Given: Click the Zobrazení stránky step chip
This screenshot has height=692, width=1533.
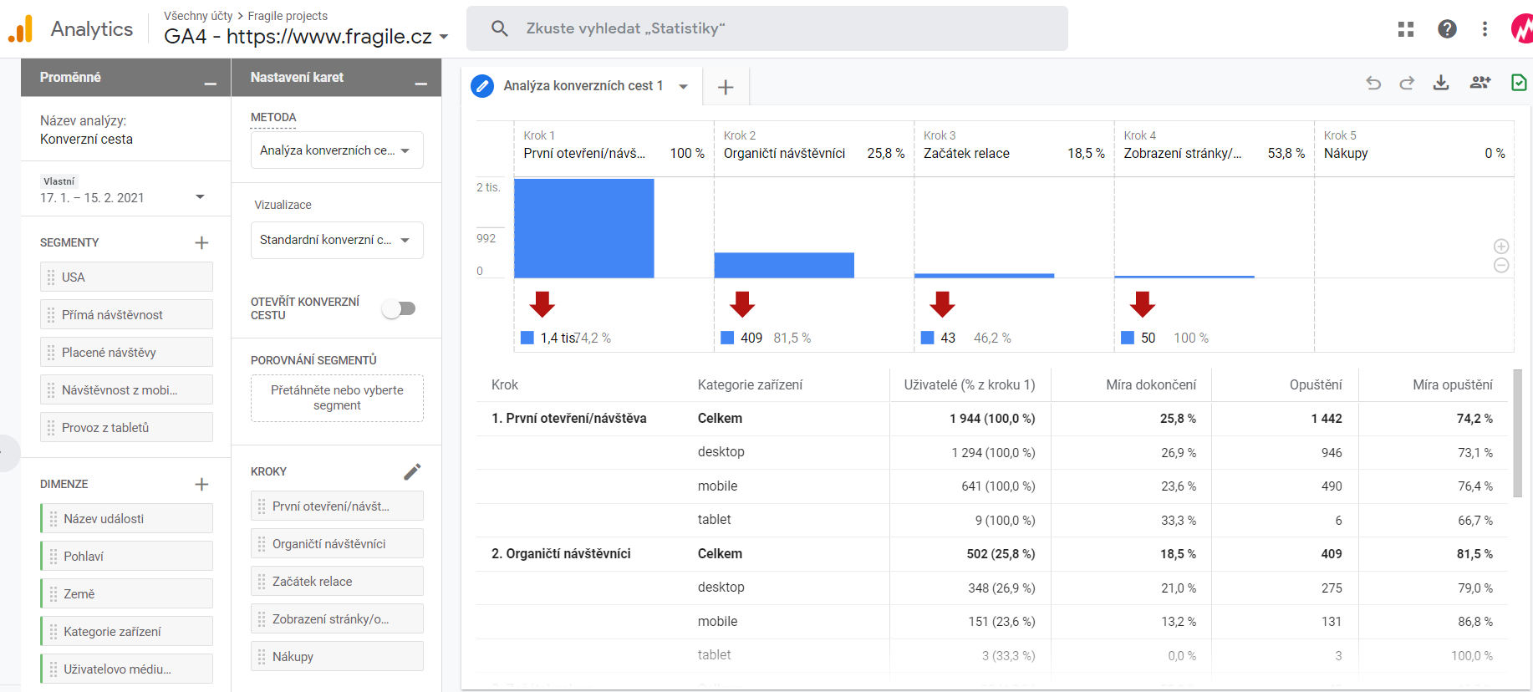Looking at the screenshot, I should point(337,618).
